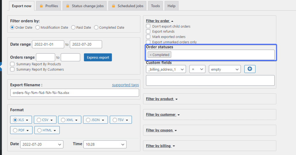Viewport: 296px width, 155px height.
Task: Expand PDF format options arrow
Action: click(28, 130)
